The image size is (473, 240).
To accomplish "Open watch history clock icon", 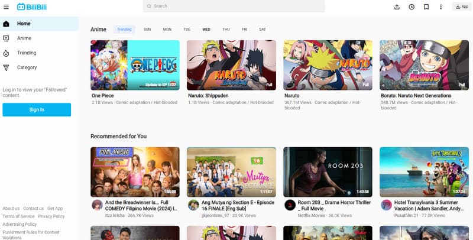I will pos(412,7).
